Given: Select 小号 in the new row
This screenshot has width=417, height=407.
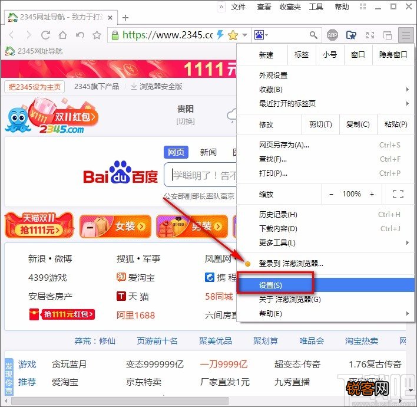Looking at the screenshot, I should [330, 55].
